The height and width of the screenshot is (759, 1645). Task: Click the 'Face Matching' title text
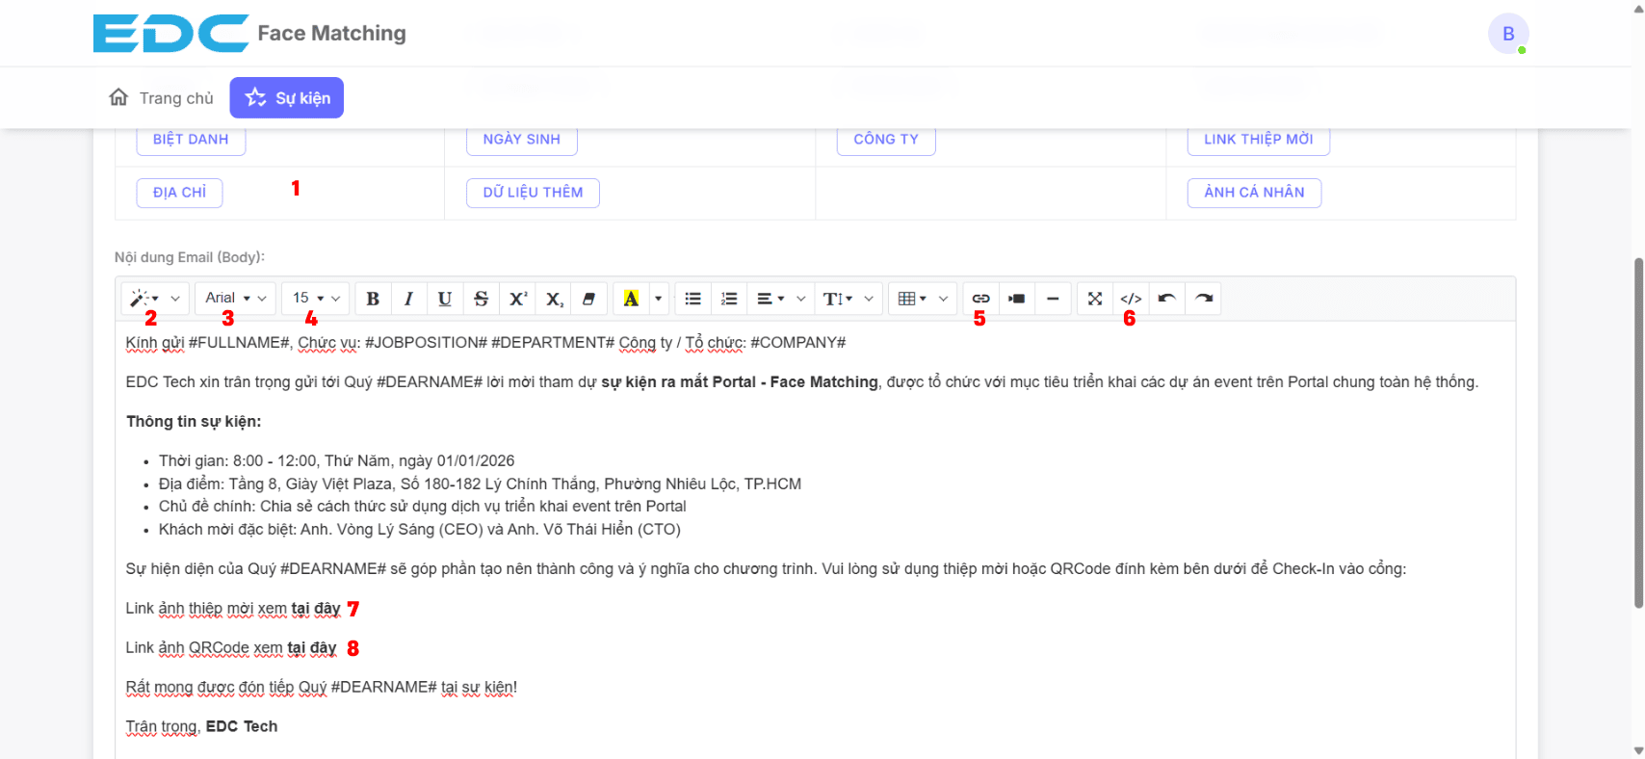coord(332,34)
